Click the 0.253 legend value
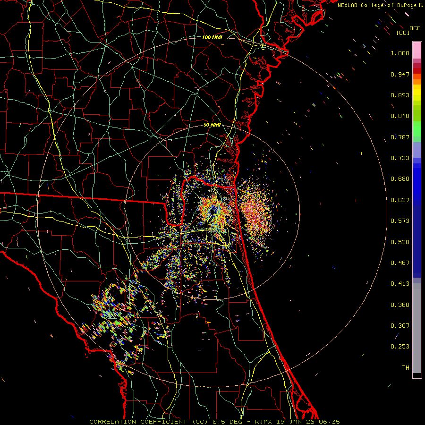Image resolution: width=425 pixels, height=425 pixels. 400,347
